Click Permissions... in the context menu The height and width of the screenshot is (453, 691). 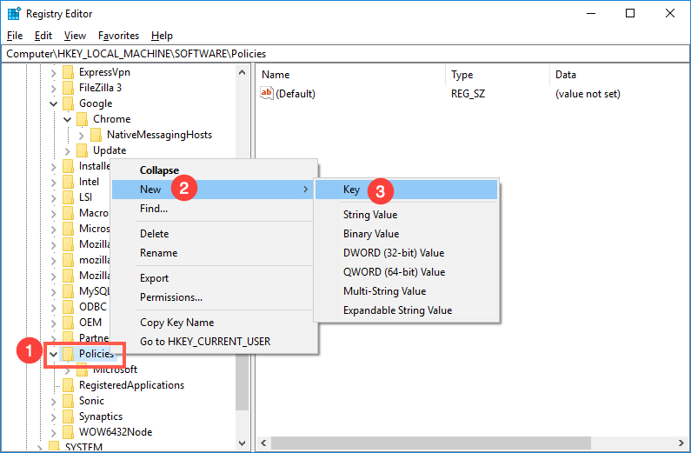point(170,297)
